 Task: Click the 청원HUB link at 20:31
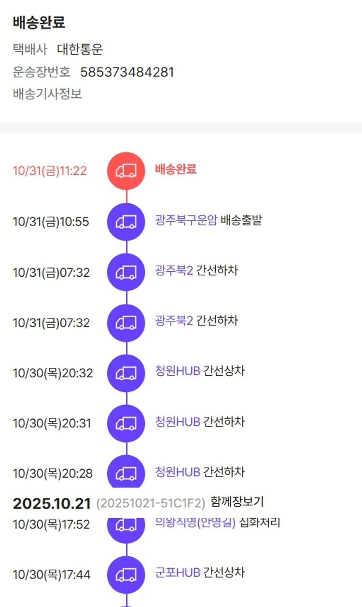[178, 422]
